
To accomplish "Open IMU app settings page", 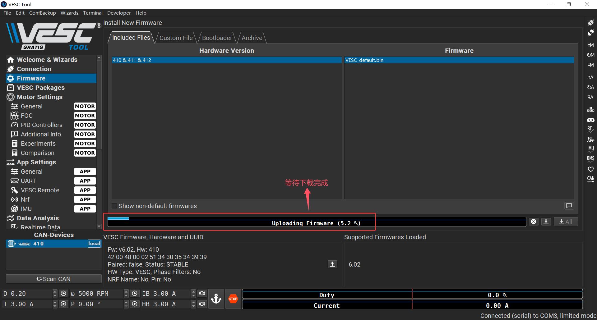I will click(x=51, y=209).
